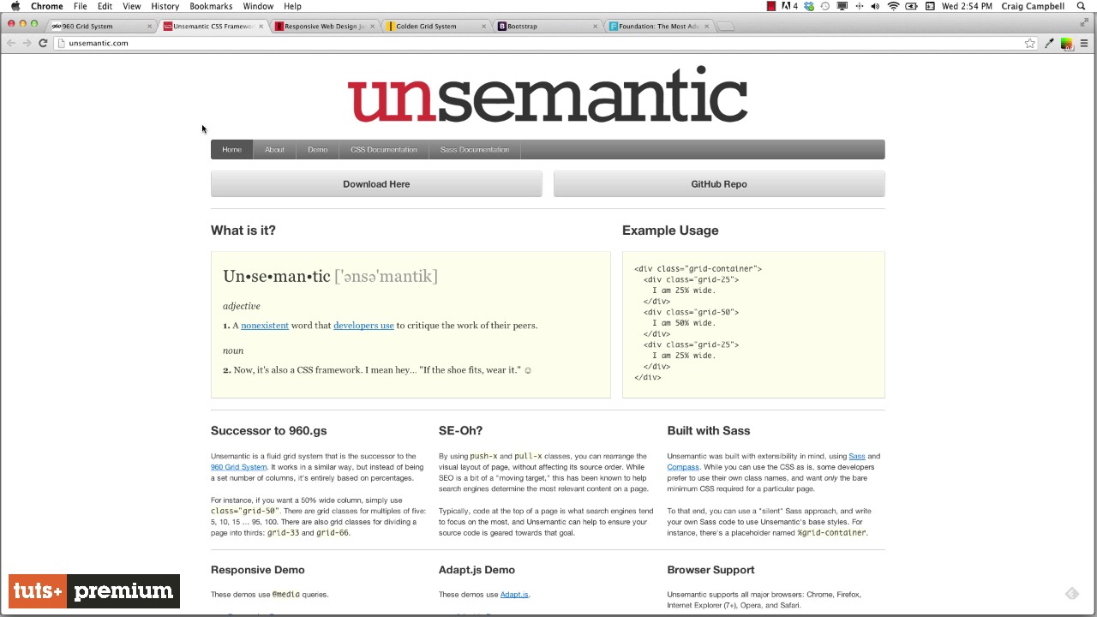Open the Dropbox menu bar icon

tap(808, 6)
